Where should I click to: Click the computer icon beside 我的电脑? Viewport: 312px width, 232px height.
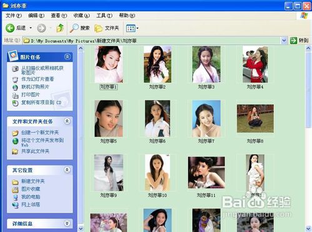click(15, 197)
